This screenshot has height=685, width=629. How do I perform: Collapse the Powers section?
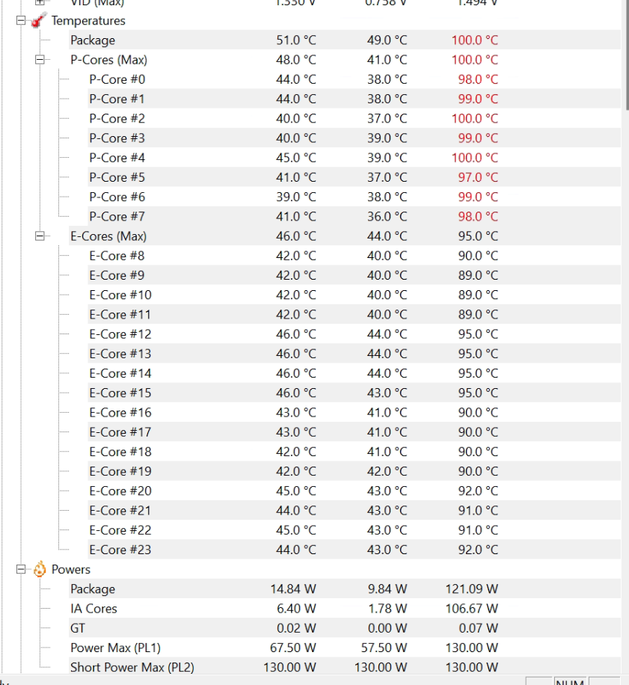[21, 570]
